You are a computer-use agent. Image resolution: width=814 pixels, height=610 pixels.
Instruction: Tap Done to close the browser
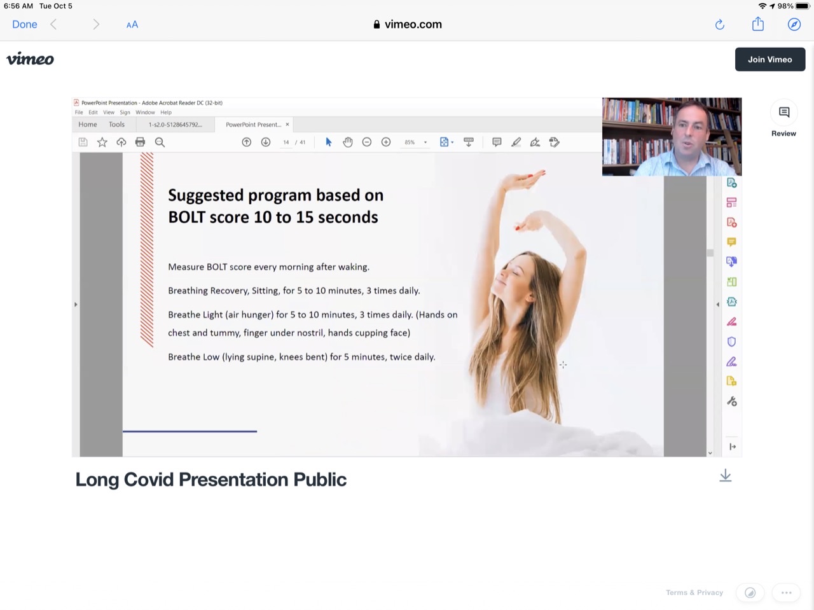coord(25,24)
